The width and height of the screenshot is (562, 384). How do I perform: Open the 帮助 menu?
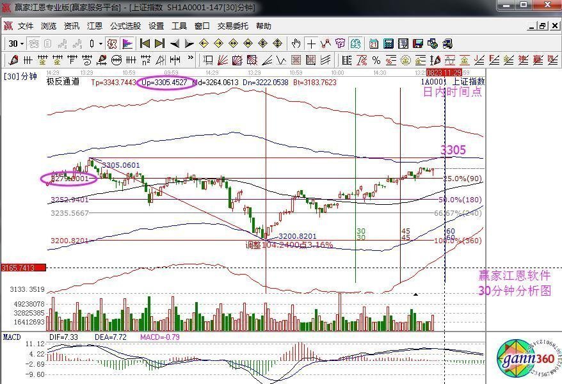(264, 26)
